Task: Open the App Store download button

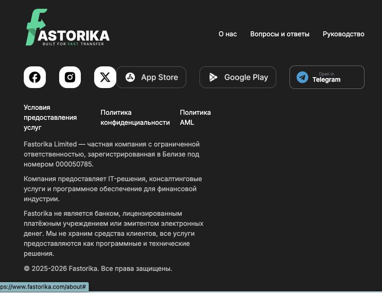Action: coord(151,77)
